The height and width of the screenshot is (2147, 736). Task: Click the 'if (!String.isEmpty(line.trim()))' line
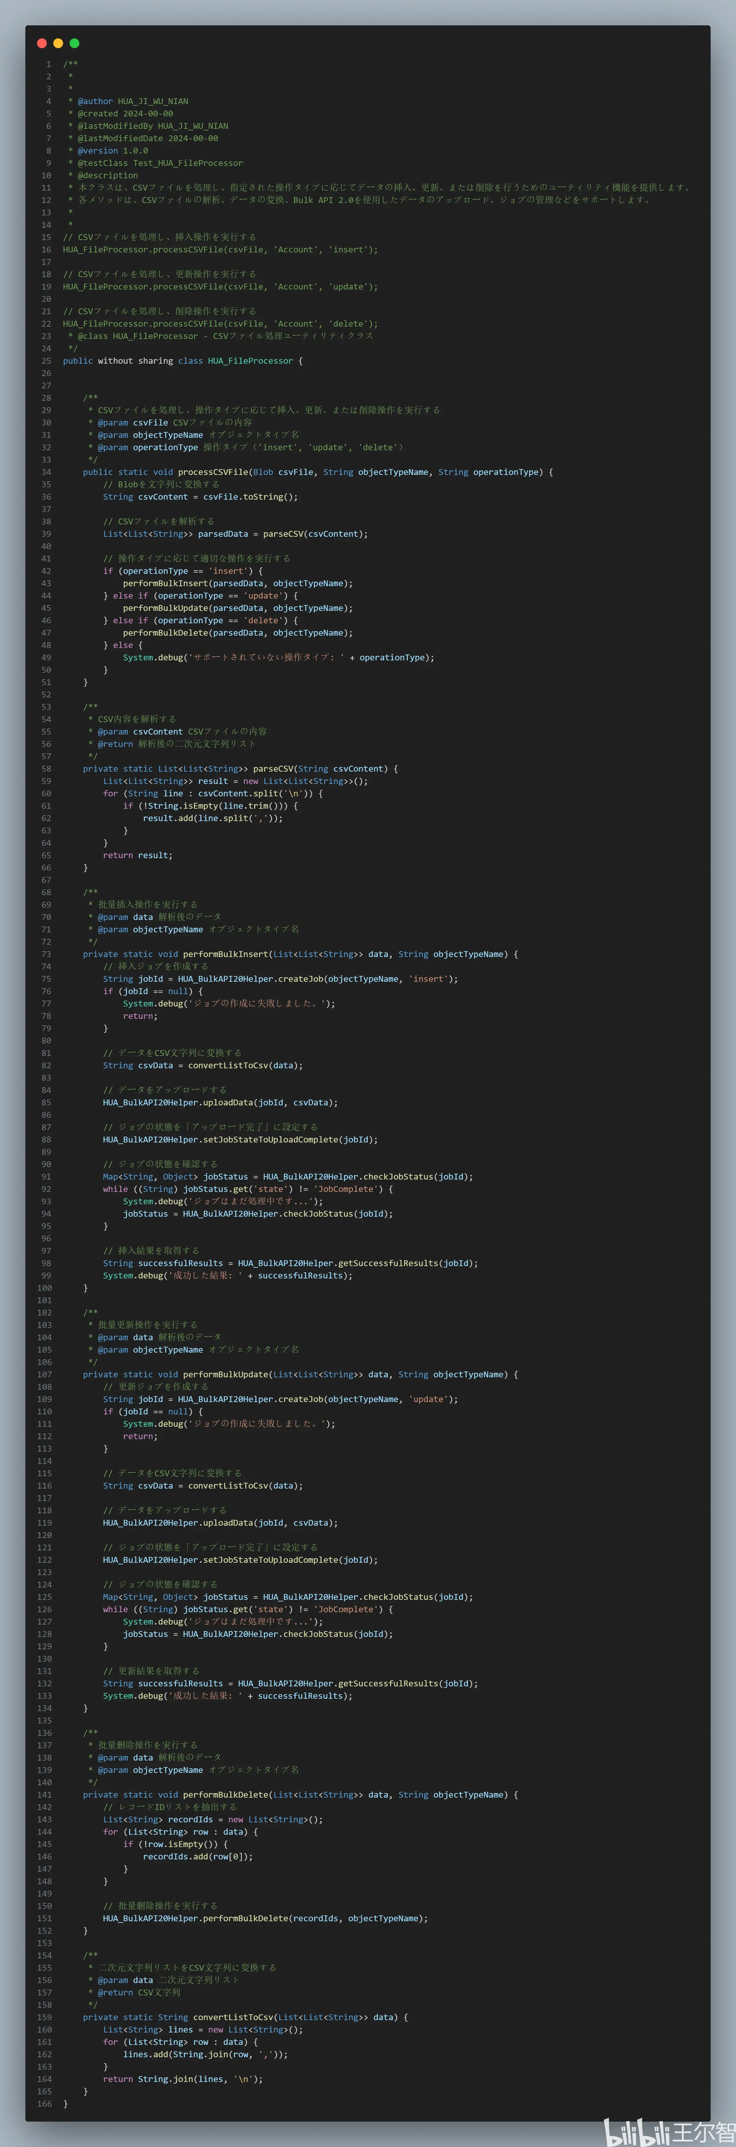211,806
